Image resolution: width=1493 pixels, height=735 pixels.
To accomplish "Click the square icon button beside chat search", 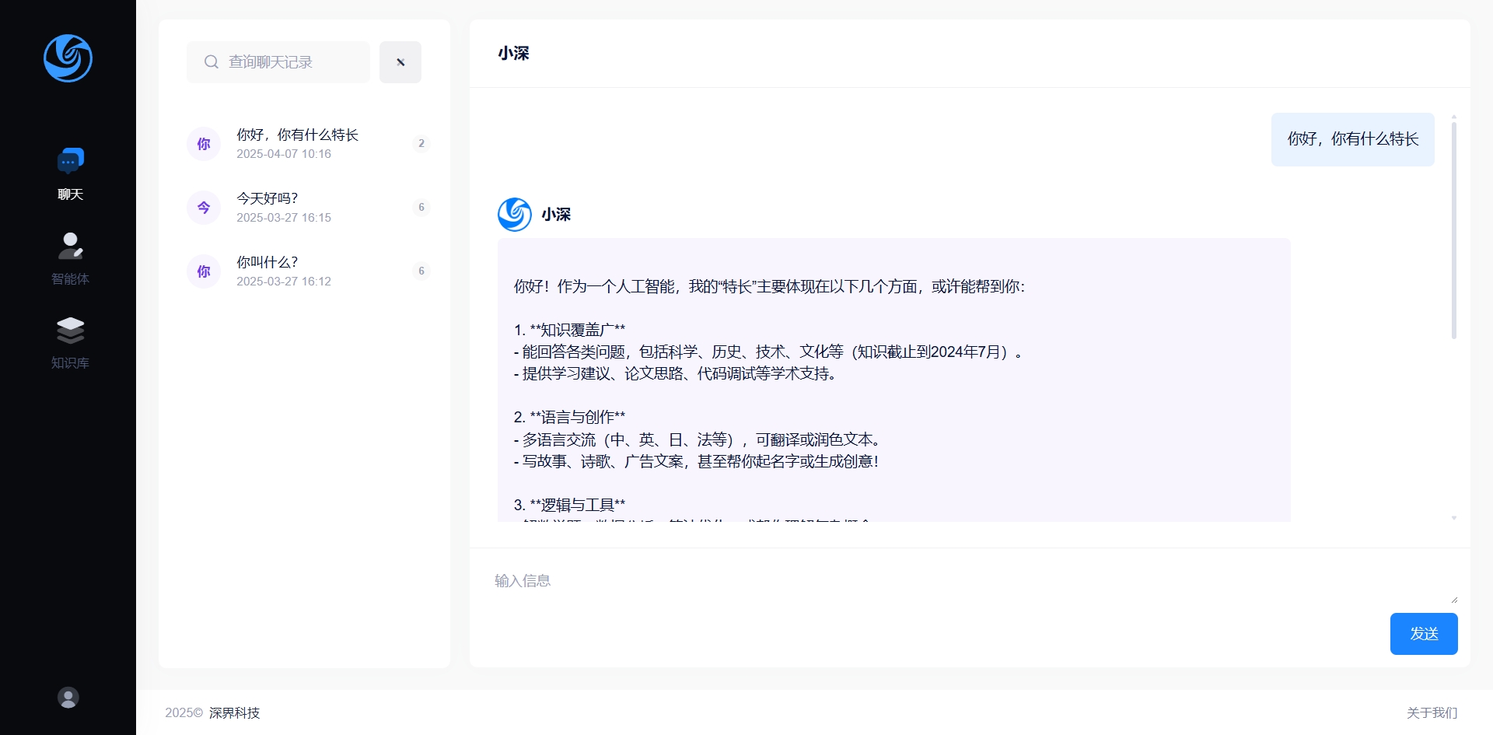I will [x=400, y=62].
